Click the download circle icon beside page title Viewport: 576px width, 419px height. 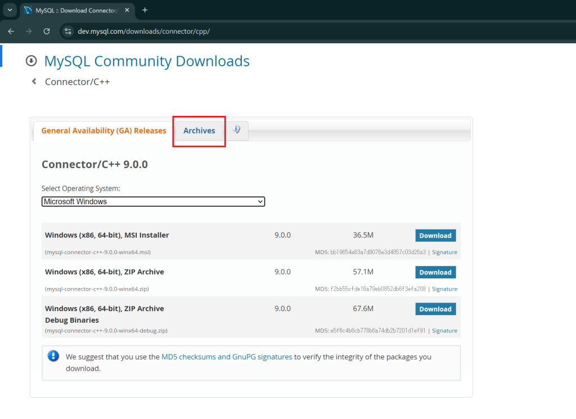[31, 61]
